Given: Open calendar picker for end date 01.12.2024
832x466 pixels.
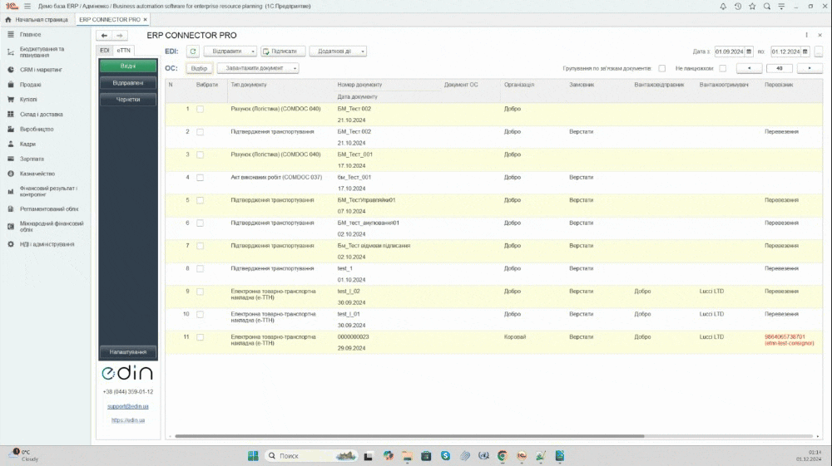Looking at the screenshot, I should click(805, 52).
